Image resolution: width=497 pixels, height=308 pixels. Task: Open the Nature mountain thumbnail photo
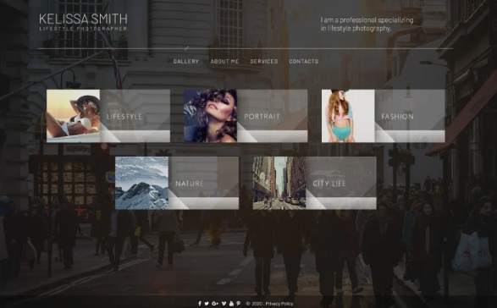click(x=141, y=183)
